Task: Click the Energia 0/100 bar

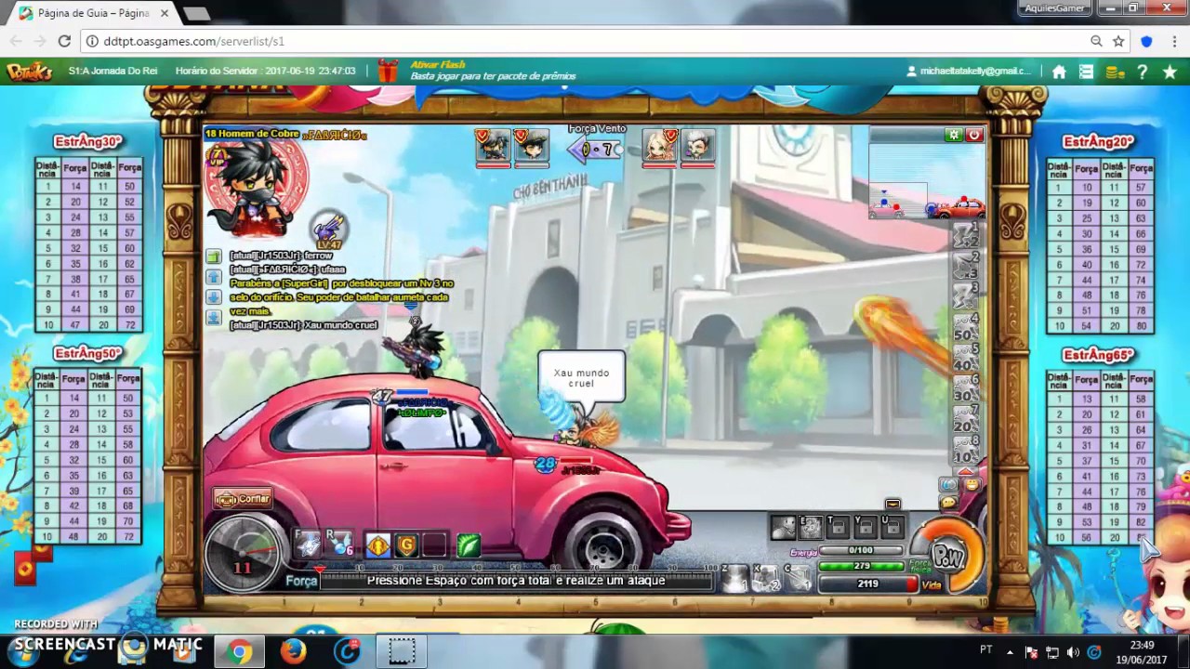Action: pos(860,551)
